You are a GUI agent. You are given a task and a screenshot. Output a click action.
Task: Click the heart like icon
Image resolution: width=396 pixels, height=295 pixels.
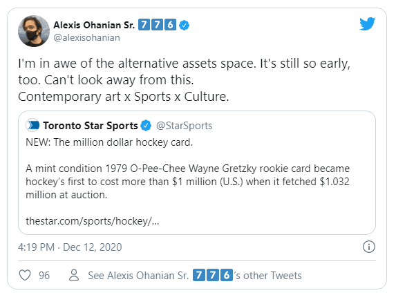[x=25, y=275]
